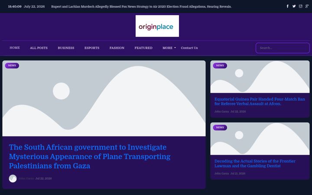Open the Facebook social icon
The height and width of the screenshot is (195, 312).
pyautogui.click(x=288, y=6)
